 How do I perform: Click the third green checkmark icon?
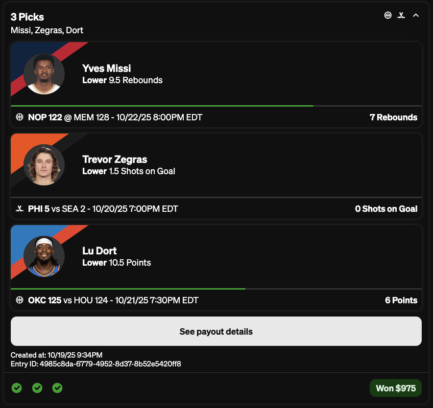click(x=57, y=388)
